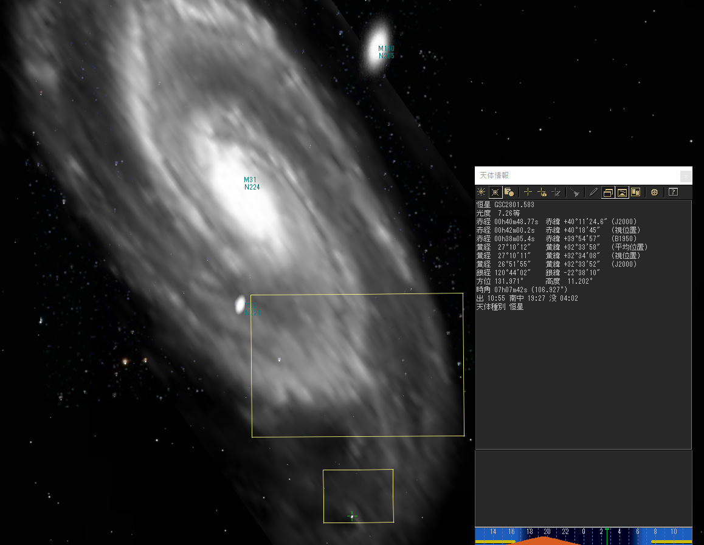Click hour 6 on the visibility timeline
The image size is (704, 545).
(x=637, y=532)
